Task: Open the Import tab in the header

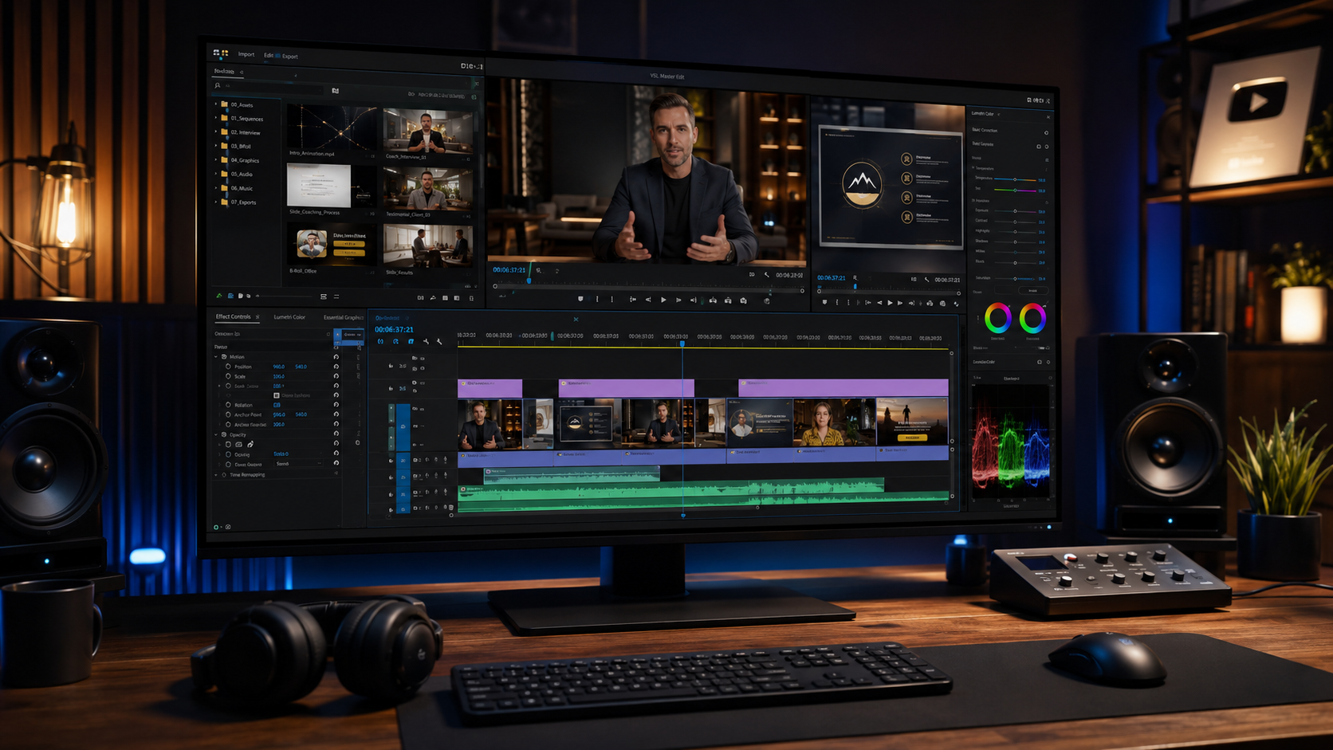Action: [246, 54]
